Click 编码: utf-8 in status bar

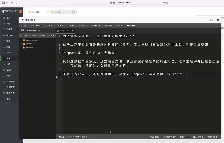click(x=198, y=137)
